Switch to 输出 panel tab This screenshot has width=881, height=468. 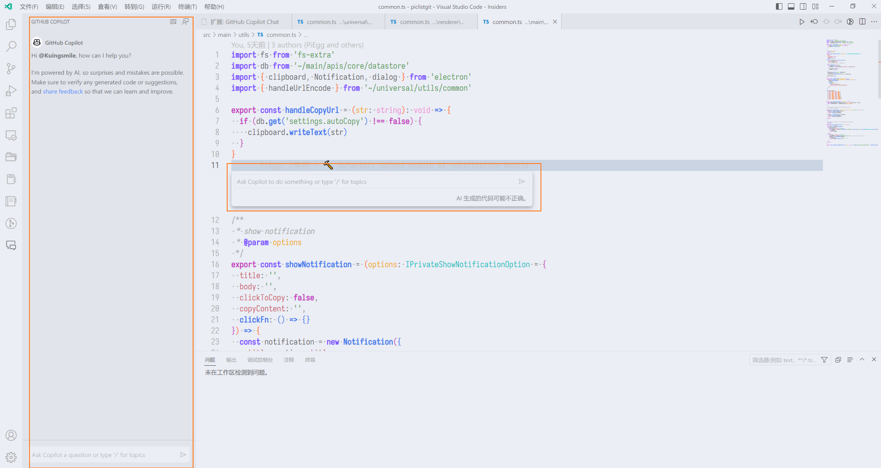[231, 360]
